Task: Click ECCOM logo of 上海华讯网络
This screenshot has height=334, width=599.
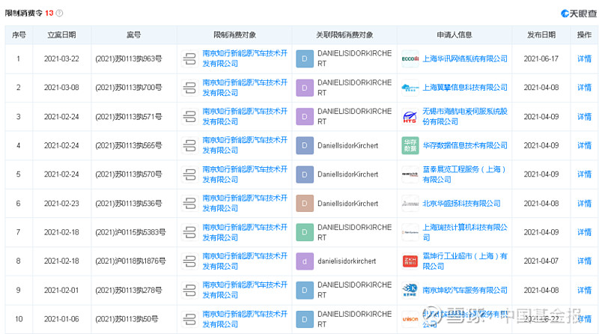Action: (x=410, y=59)
